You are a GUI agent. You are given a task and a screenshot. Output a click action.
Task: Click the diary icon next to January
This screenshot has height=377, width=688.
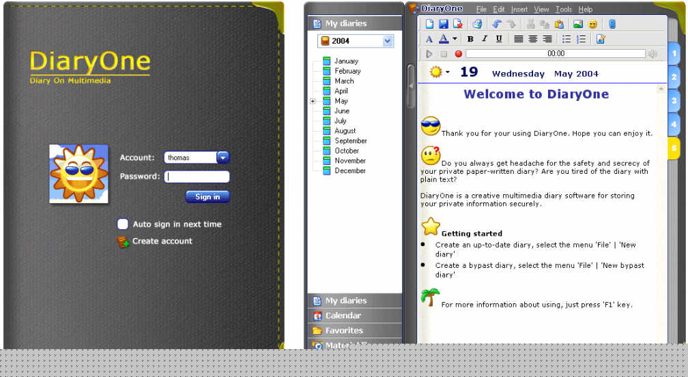coord(326,61)
